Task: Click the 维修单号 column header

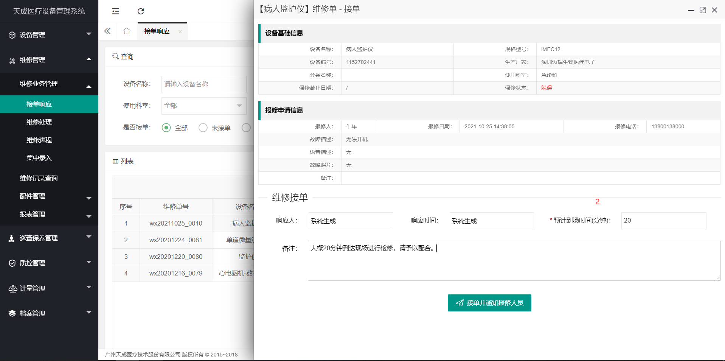Action: [x=176, y=207]
